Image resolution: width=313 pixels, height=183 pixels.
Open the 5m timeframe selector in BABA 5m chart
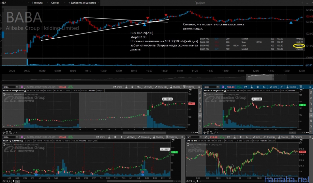tap(264, 87)
